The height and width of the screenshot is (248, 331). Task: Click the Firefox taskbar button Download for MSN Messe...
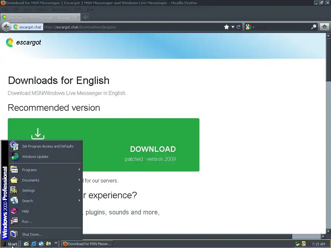click(87, 244)
